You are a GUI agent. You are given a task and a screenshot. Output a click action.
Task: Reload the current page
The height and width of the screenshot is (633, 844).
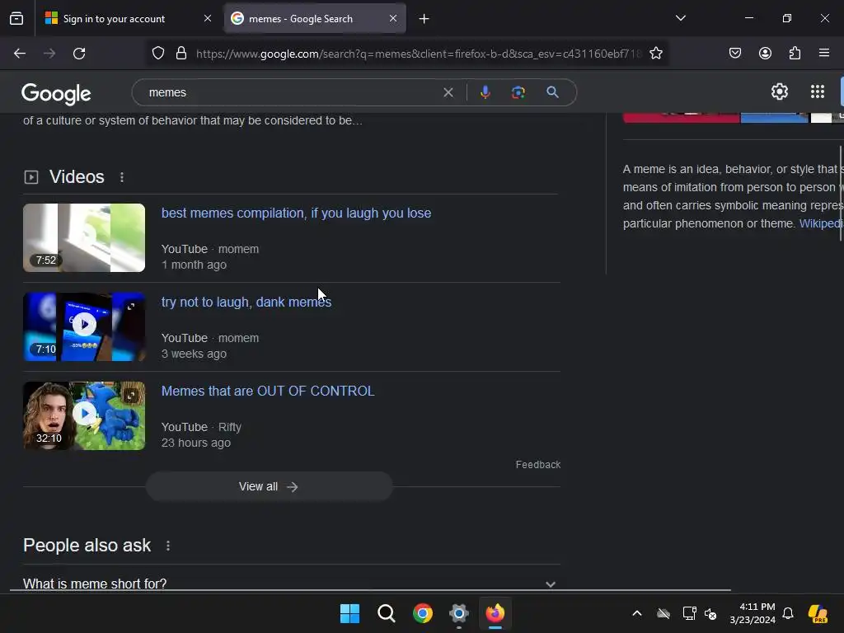pos(79,54)
